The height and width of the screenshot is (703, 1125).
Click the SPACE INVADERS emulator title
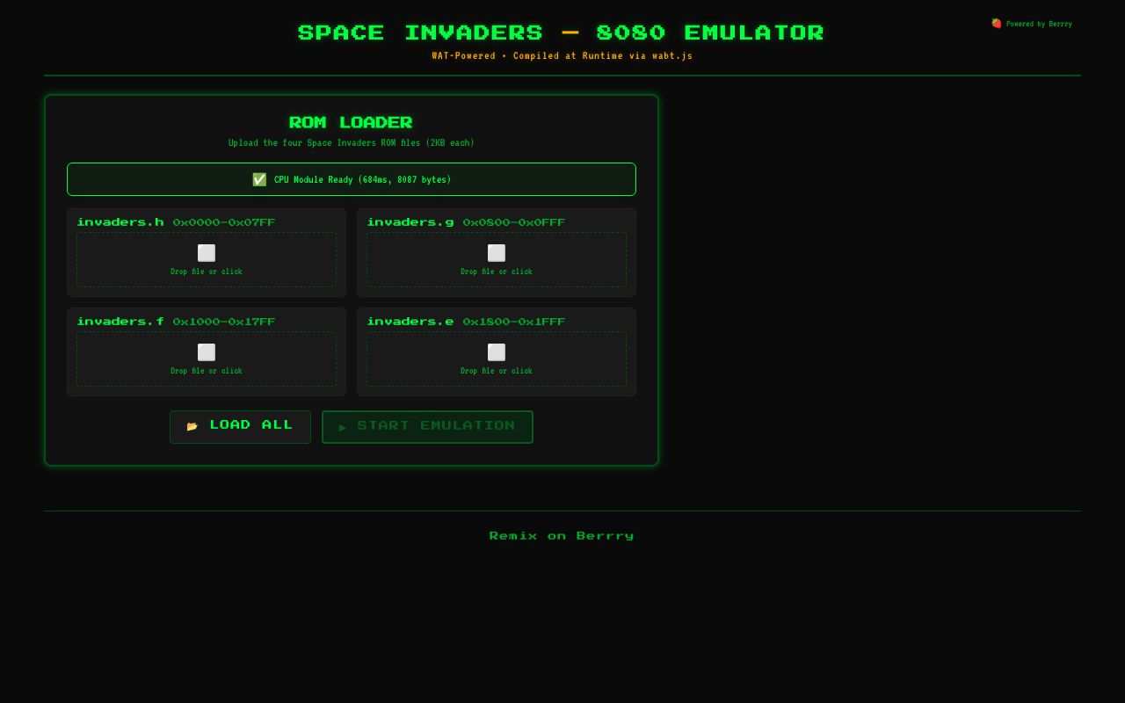pos(561,33)
